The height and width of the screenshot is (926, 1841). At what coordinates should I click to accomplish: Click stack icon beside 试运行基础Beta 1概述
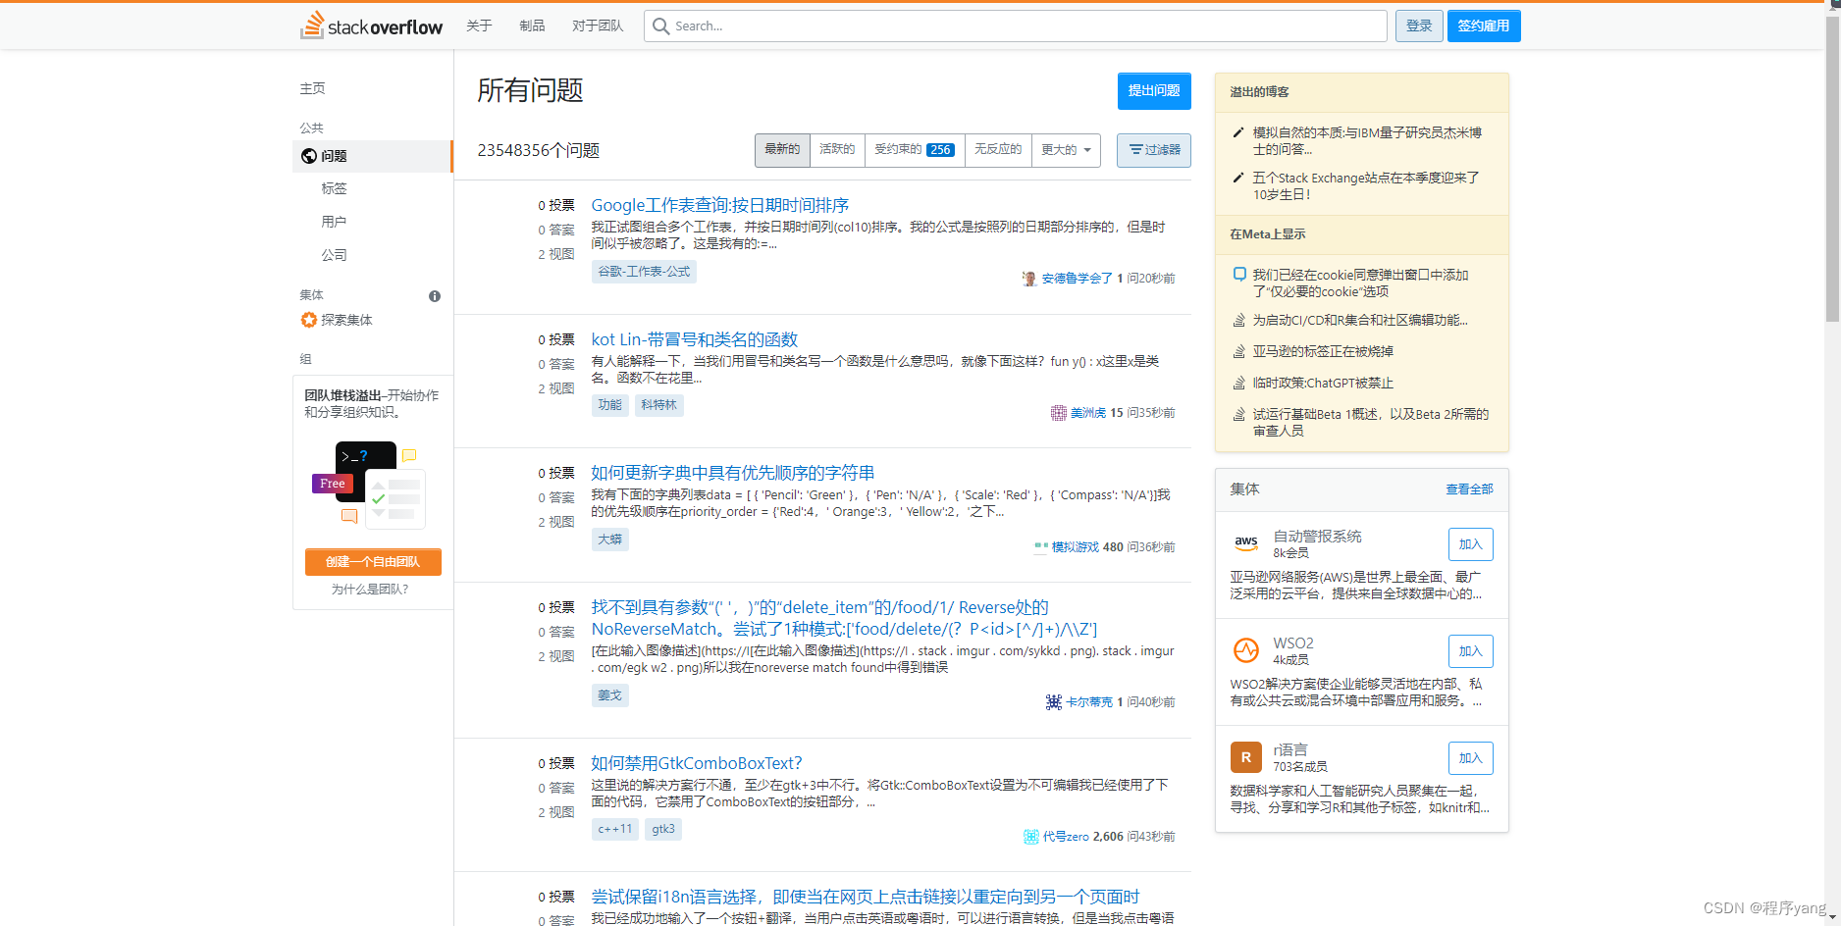1239,414
